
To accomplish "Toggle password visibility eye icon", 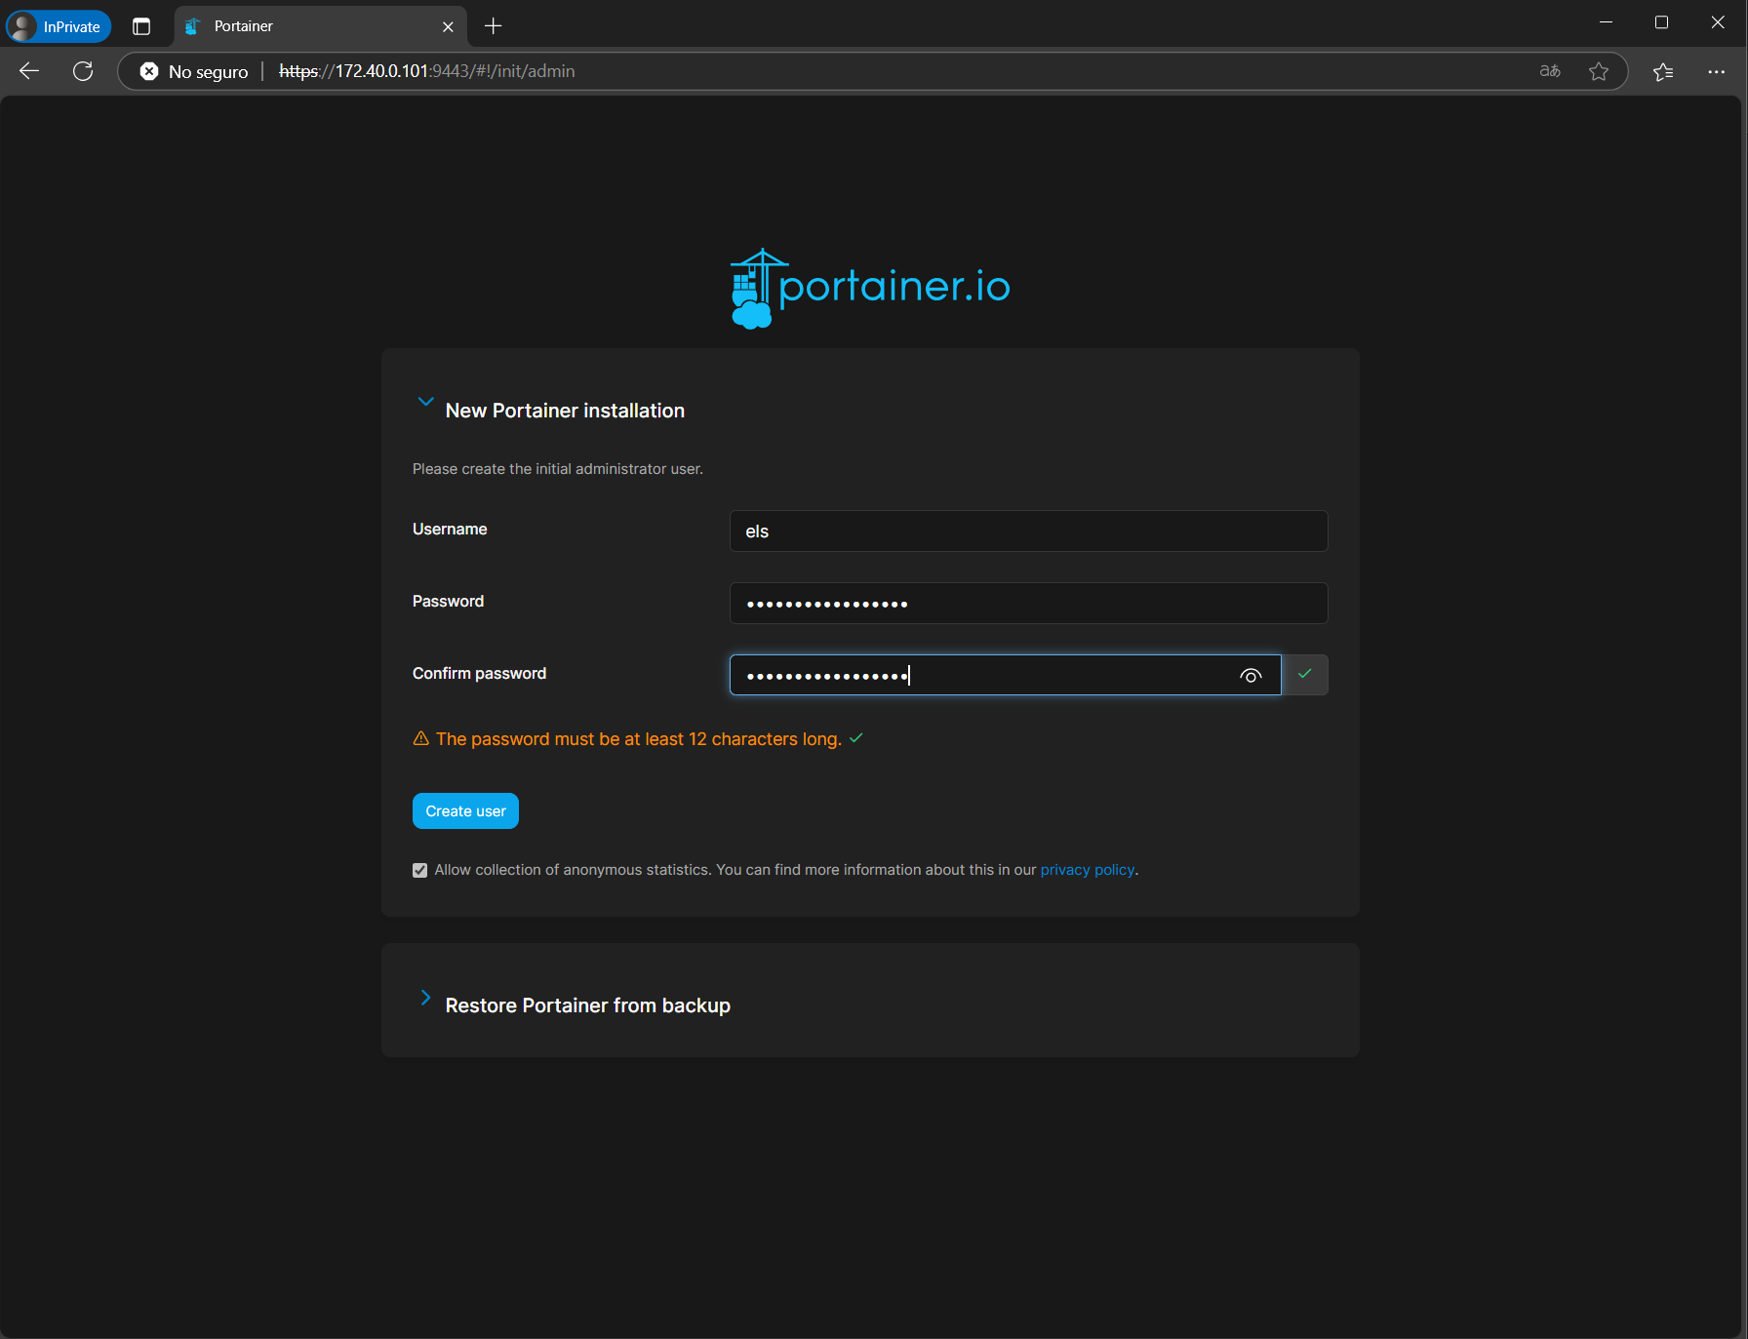I will (x=1251, y=675).
